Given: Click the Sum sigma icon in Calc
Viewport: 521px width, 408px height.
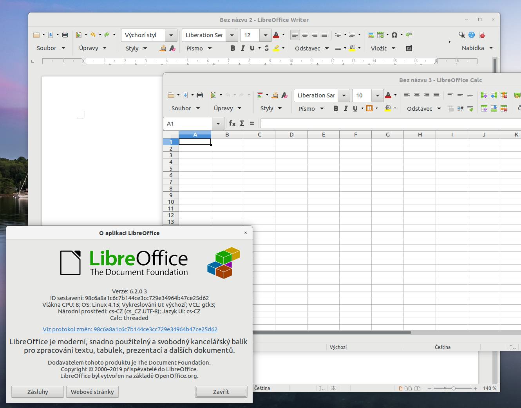Looking at the screenshot, I should [242, 123].
